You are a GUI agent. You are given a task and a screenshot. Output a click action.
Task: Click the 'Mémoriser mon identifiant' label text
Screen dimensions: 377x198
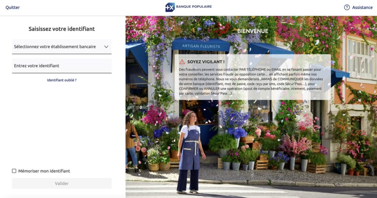[x=44, y=171]
